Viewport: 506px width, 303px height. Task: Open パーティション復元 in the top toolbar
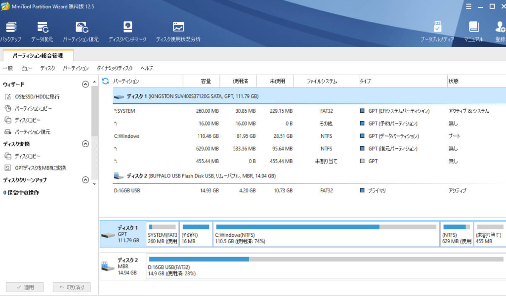81,32
